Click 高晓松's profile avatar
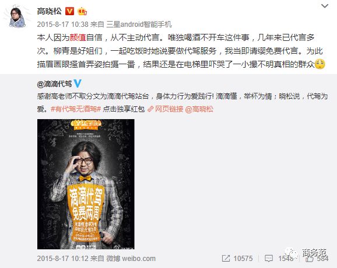 coord(17,17)
